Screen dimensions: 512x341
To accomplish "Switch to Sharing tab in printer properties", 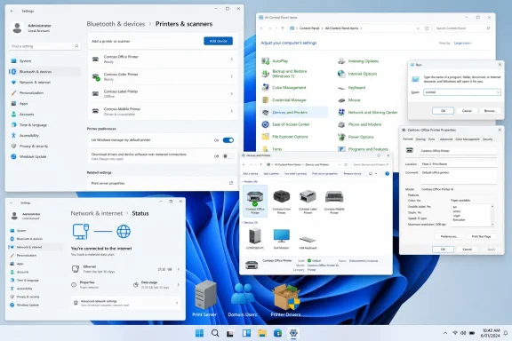I will click(x=420, y=139).
